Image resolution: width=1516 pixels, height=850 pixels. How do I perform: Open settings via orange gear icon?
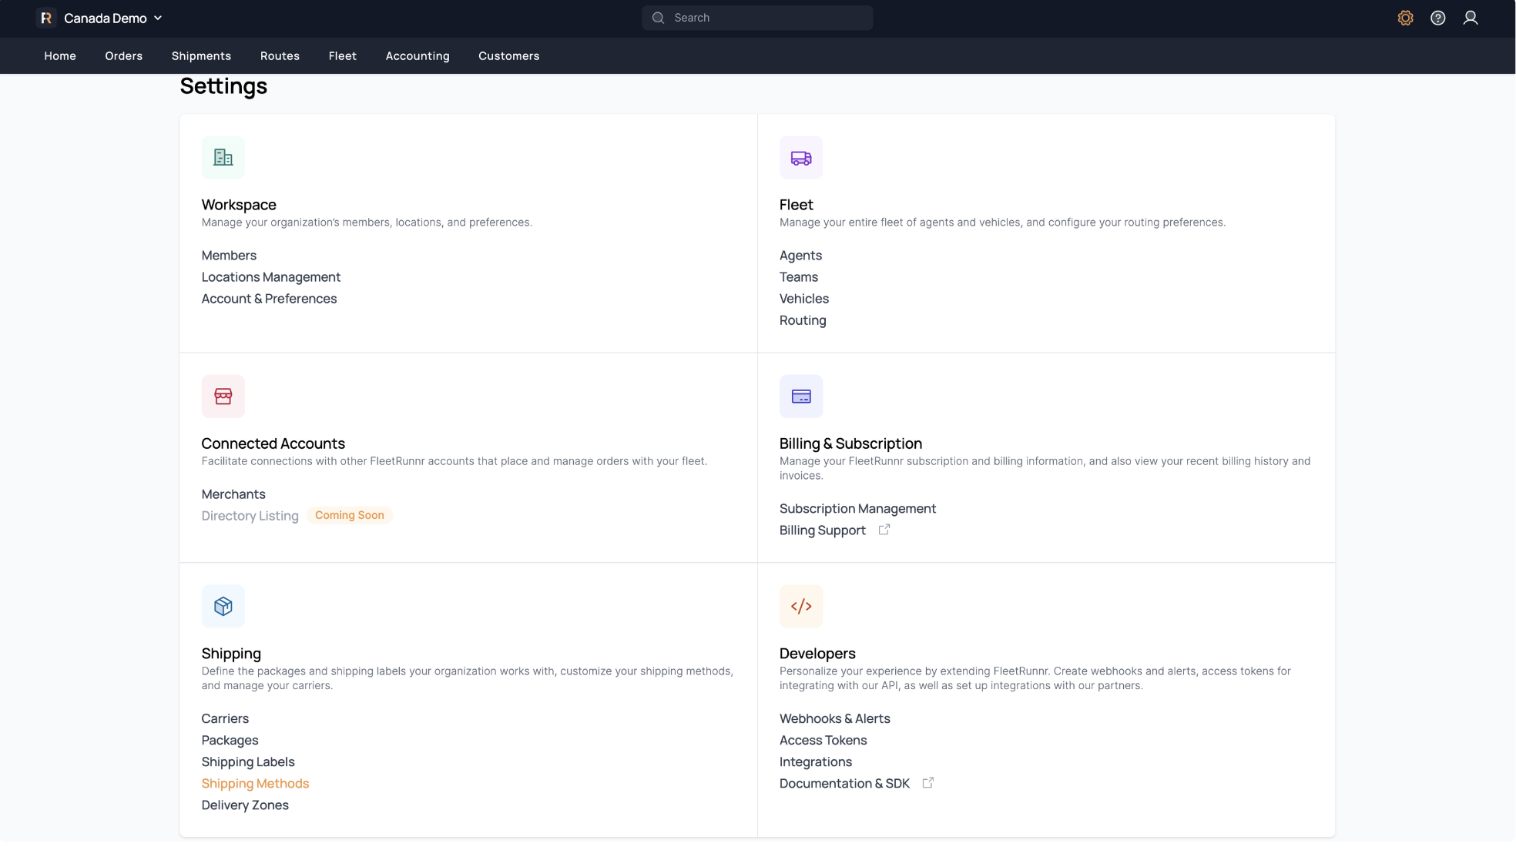1405,18
